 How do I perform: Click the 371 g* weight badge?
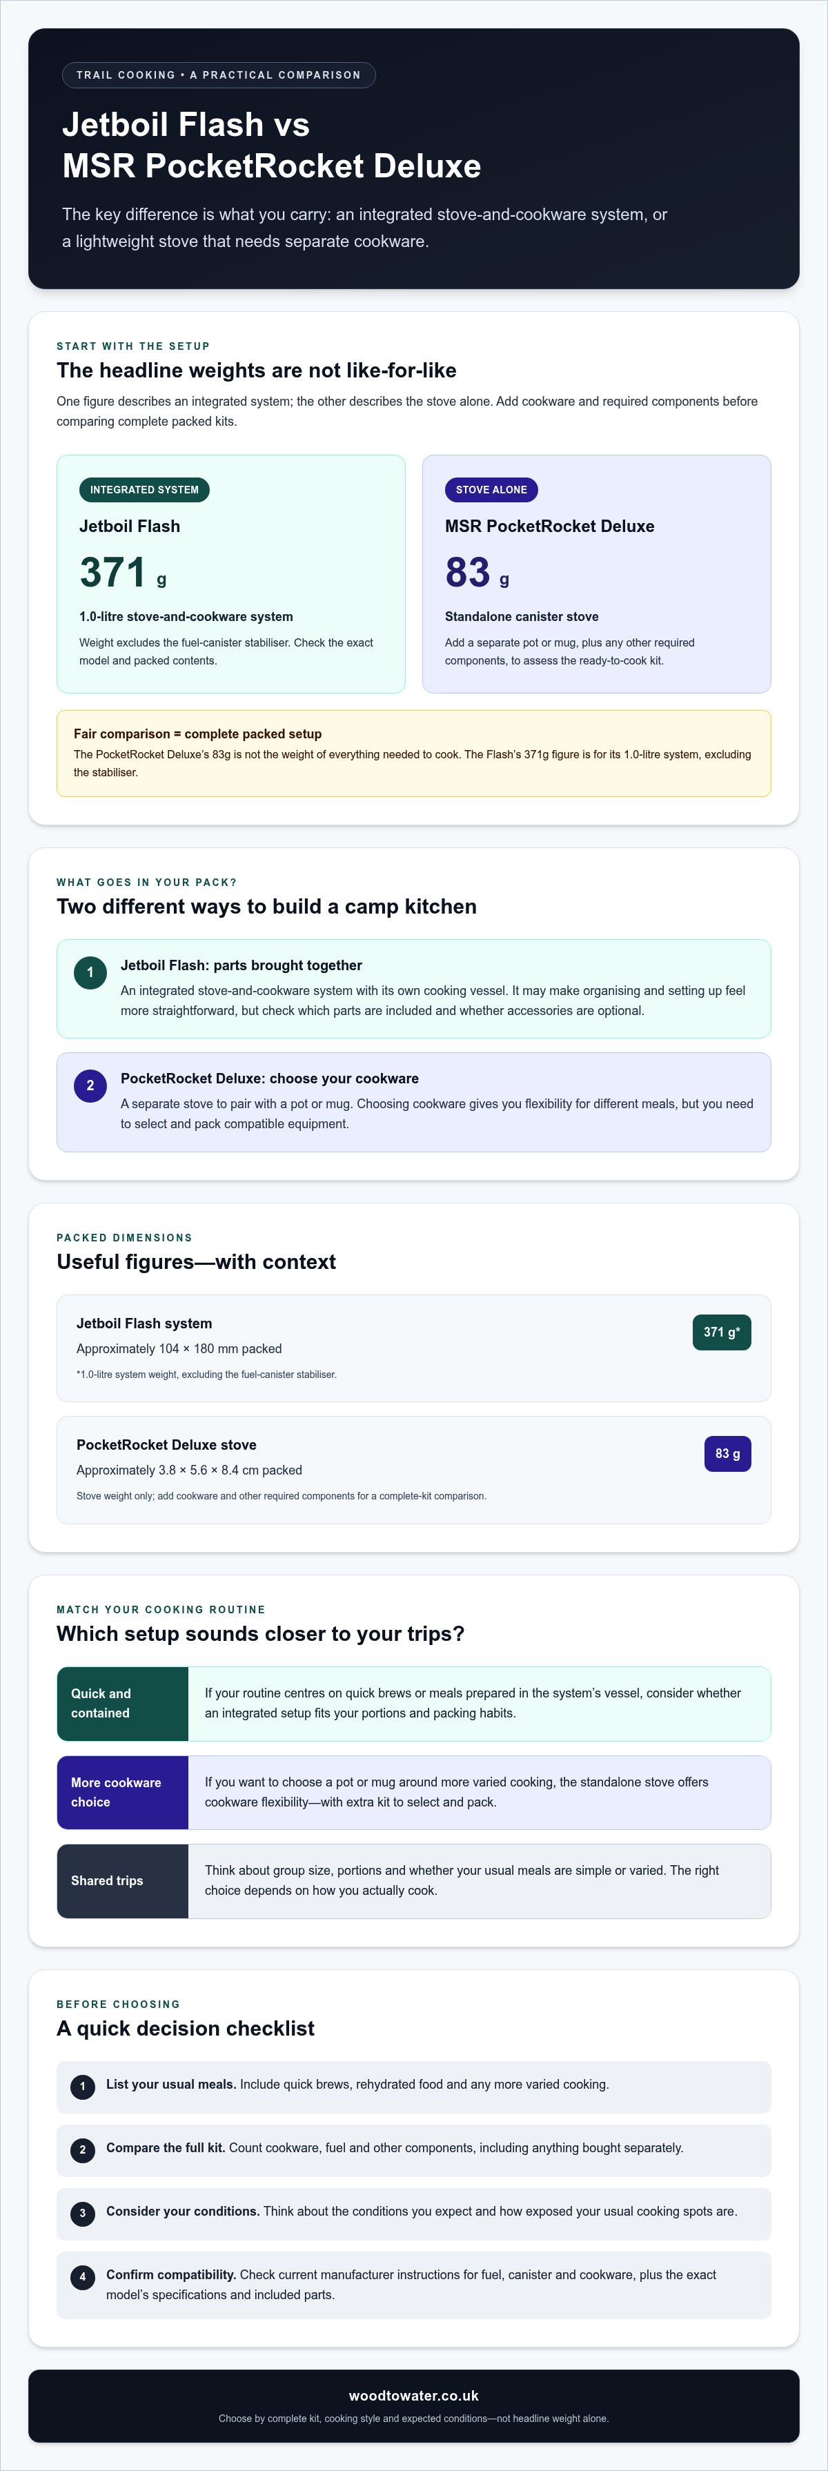722,1332
